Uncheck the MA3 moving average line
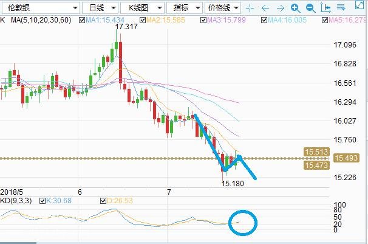The image size is (368, 244). [203, 20]
